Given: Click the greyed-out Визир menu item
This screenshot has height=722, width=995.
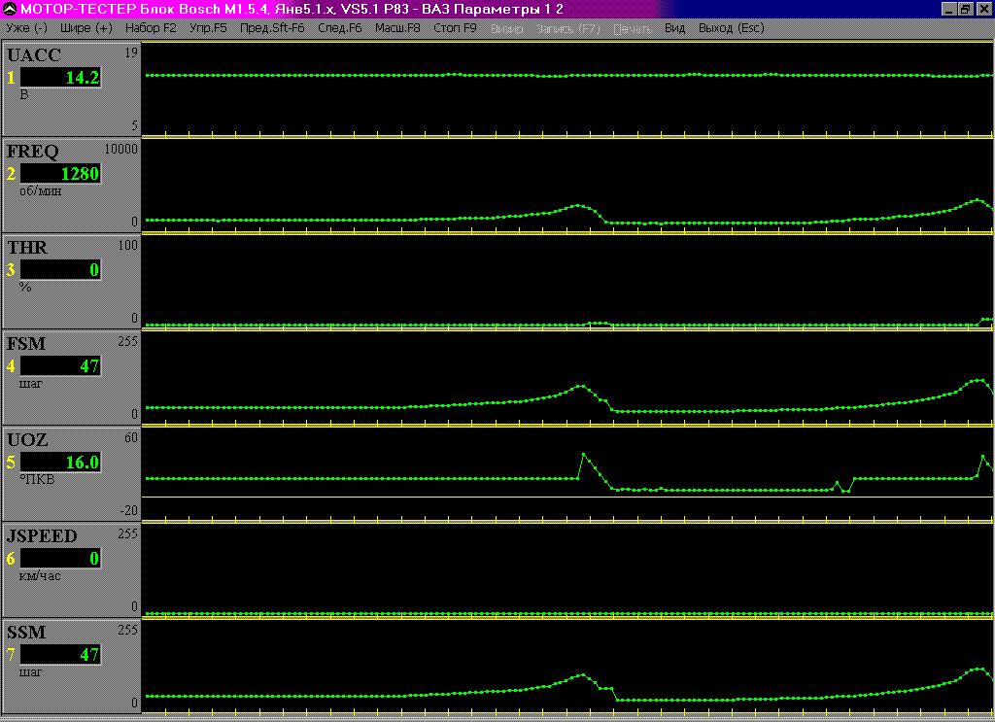Looking at the screenshot, I should (506, 28).
